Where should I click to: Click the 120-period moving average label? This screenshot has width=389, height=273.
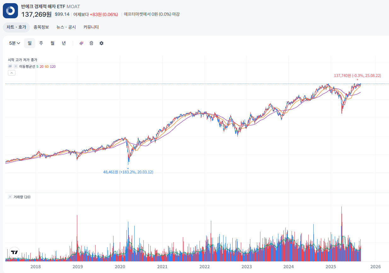coord(53,66)
